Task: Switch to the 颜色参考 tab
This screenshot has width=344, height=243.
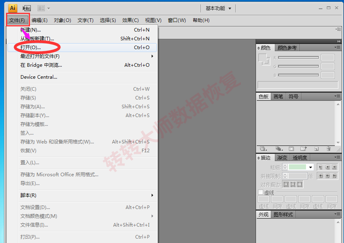Action: [x=287, y=48]
